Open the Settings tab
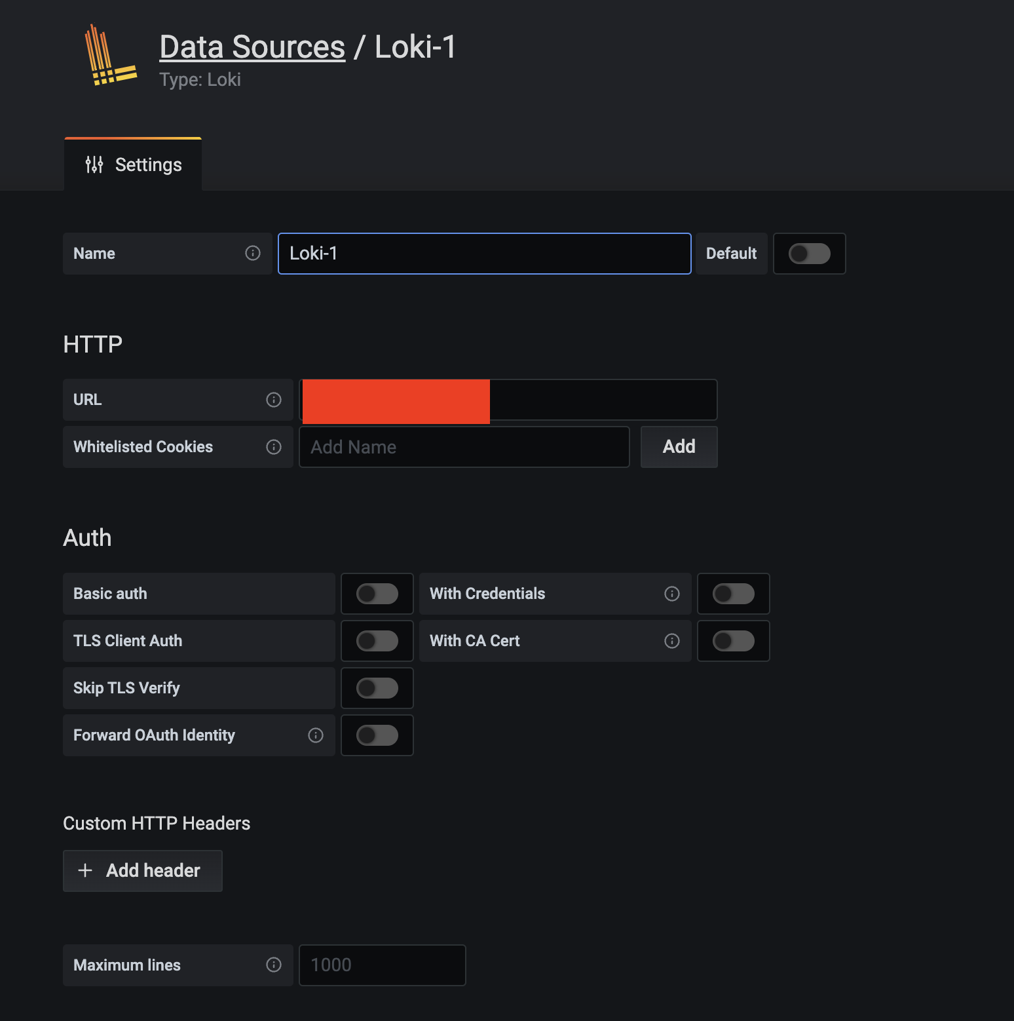This screenshot has height=1021, width=1014. [133, 164]
